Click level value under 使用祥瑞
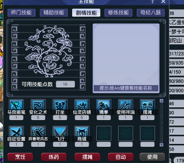Screen dimensions: 184x163 click(x=126, y=117)
